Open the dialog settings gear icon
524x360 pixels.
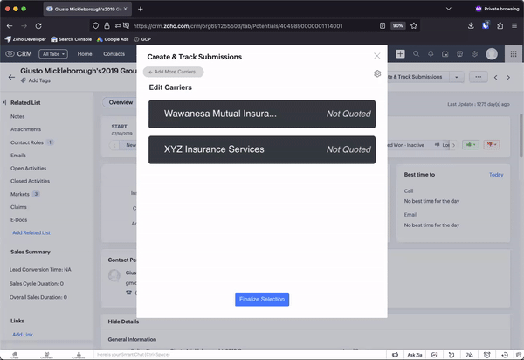pyautogui.click(x=377, y=73)
